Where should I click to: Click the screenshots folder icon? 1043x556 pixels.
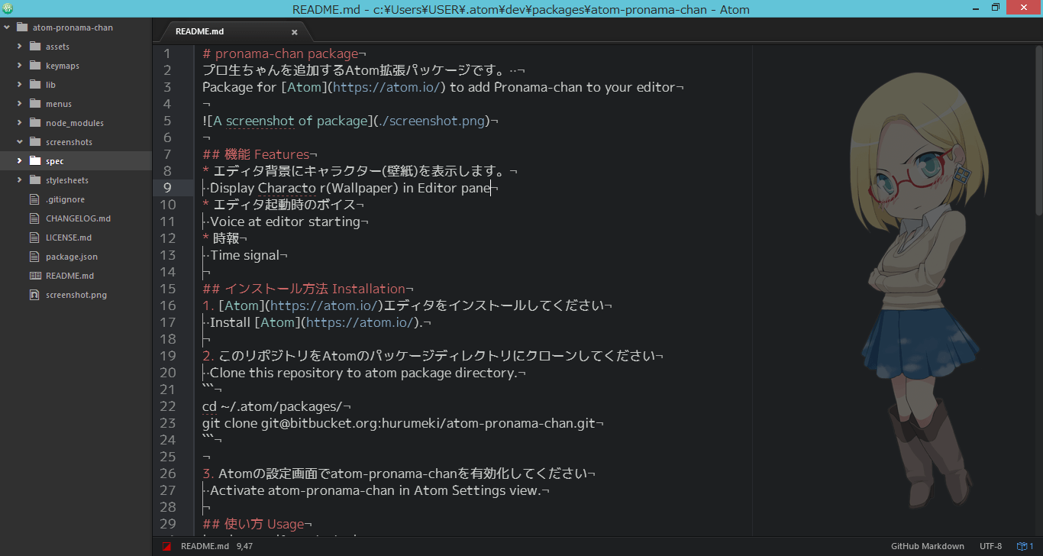(x=34, y=142)
